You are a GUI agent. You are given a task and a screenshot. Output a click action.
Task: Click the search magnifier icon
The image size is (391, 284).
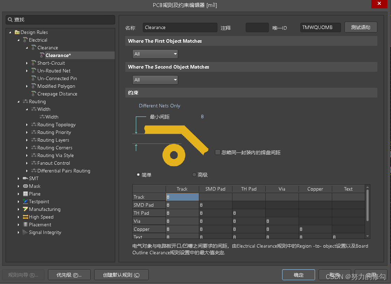pyautogui.click(x=10, y=20)
